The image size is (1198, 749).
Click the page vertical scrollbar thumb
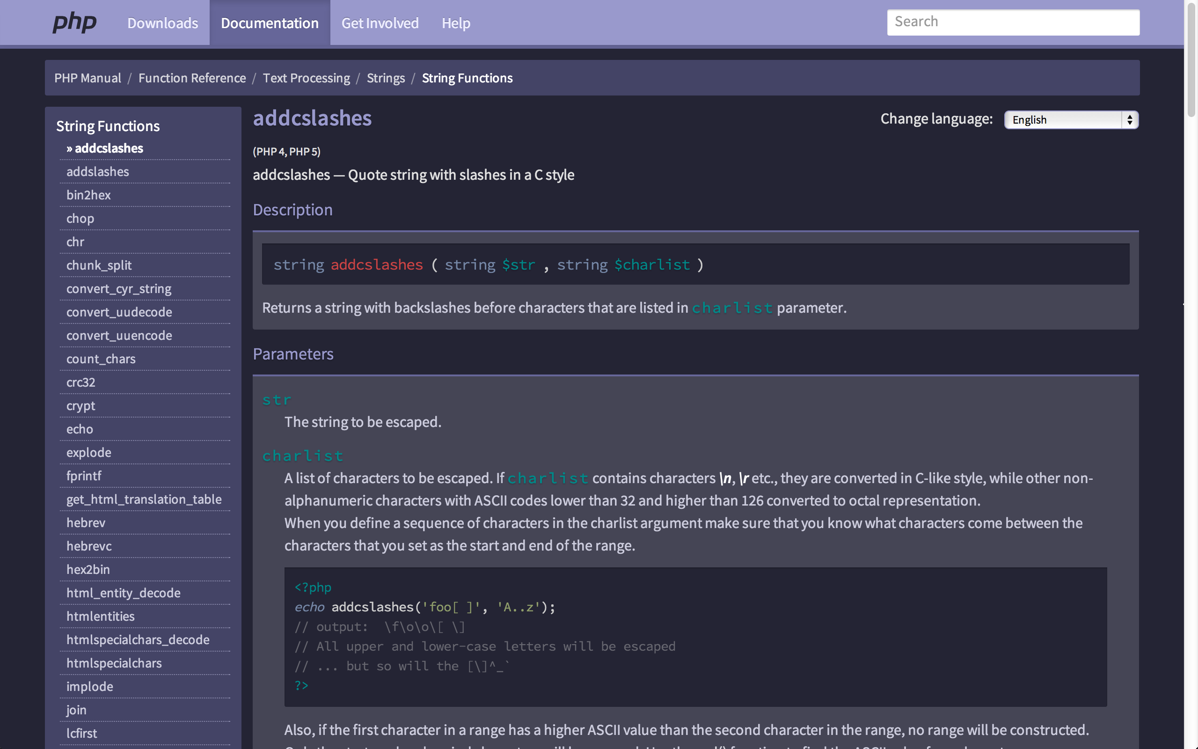click(x=1191, y=60)
